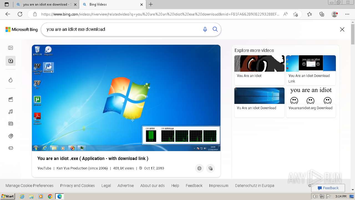The image size is (355, 200).
Task: Go back with the browser back arrow
Action: coord(8,14)
